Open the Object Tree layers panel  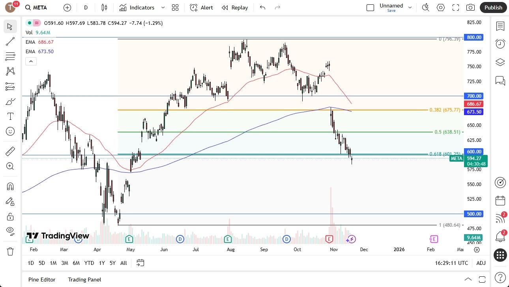point(500,62)
